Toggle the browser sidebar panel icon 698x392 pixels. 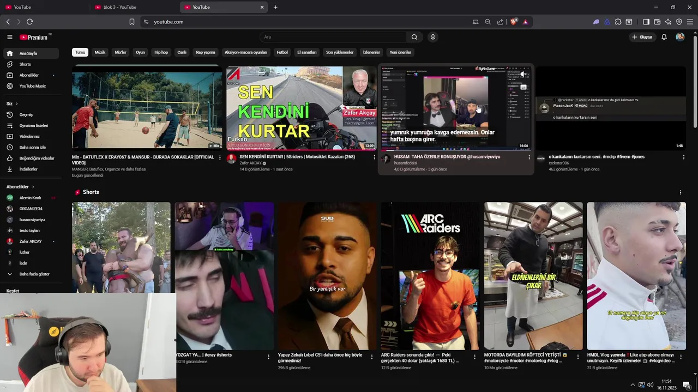(646, 22)
